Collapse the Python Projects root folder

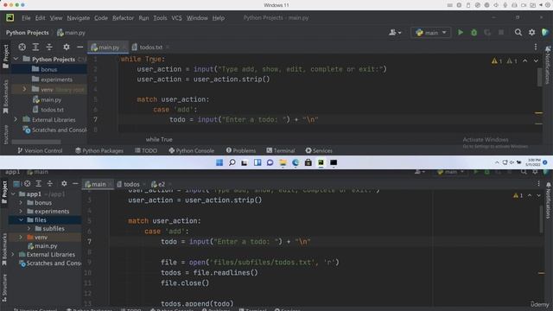tap(16, 59)
